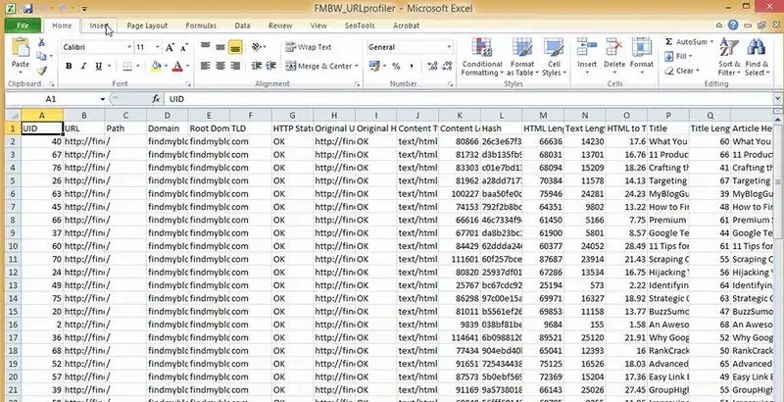Screen dimensions: 784x402
Task: Open the Clear options
Action: coord(682,71)
